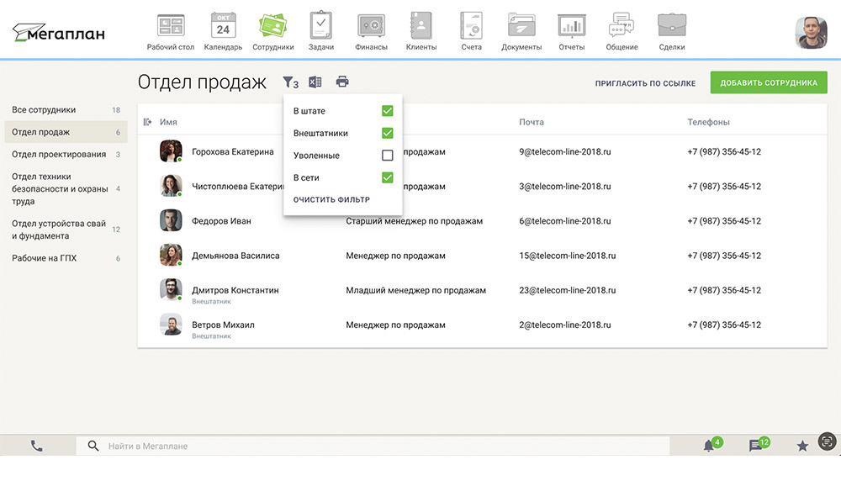
Task: Open the Finance safe icon
Action: 371,26
